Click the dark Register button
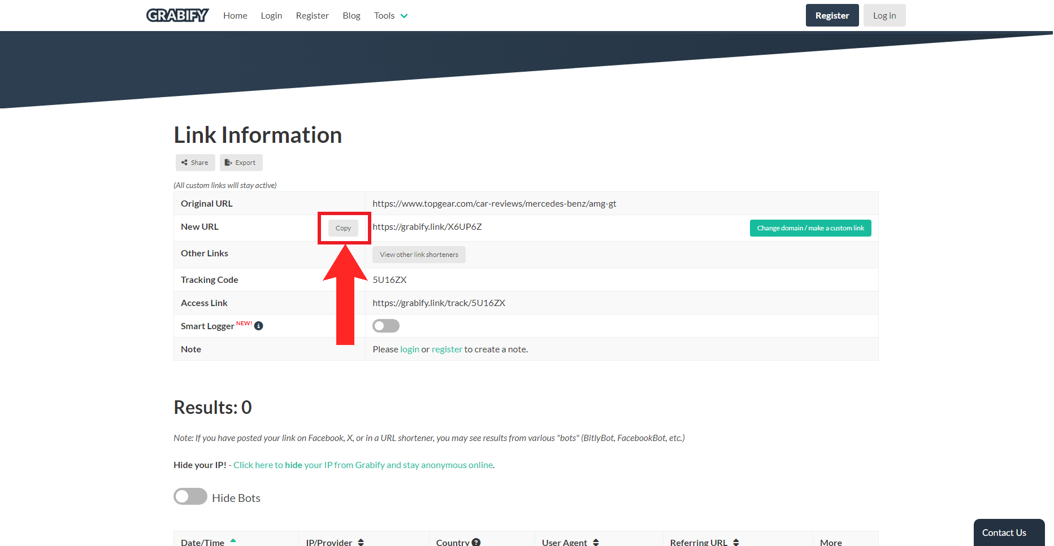Viewport: 1054px width, 546px height. [x=832, y=15]
